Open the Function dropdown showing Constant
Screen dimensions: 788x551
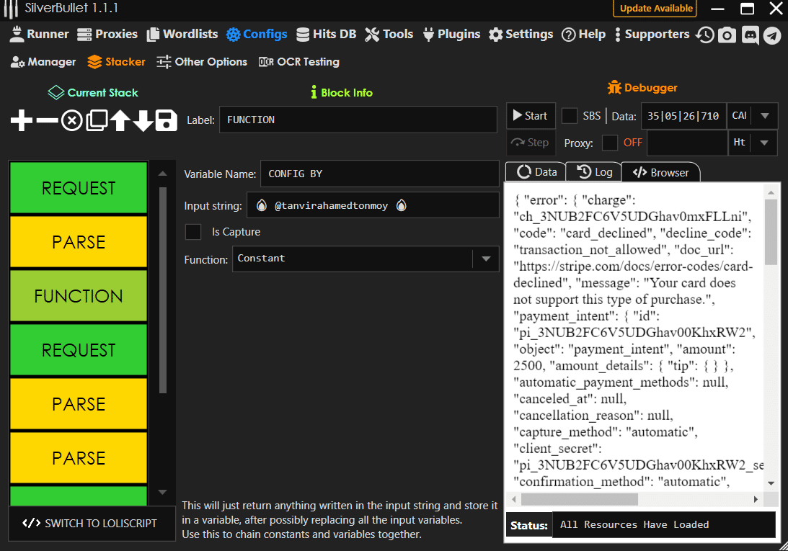point(485,259)
